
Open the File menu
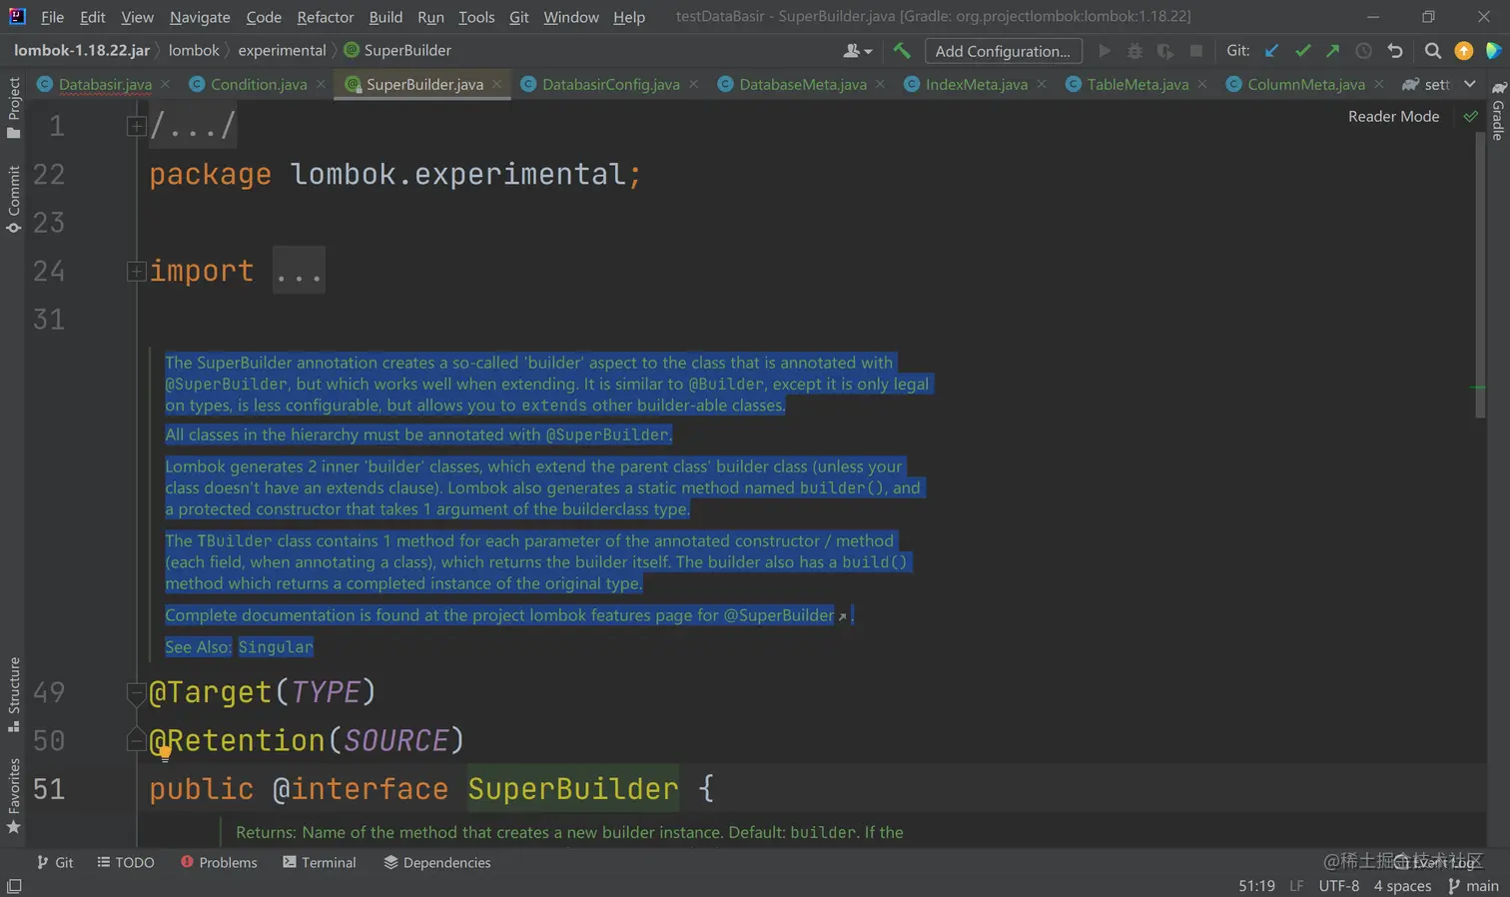click(x=52, y=17)
